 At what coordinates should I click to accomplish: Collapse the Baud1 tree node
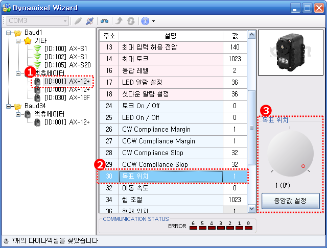pos(9,33)
